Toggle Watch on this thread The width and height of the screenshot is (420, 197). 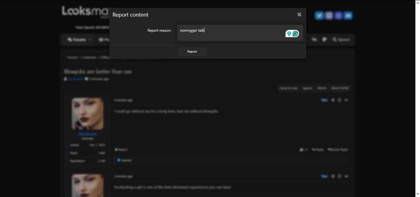click(322, 88)
